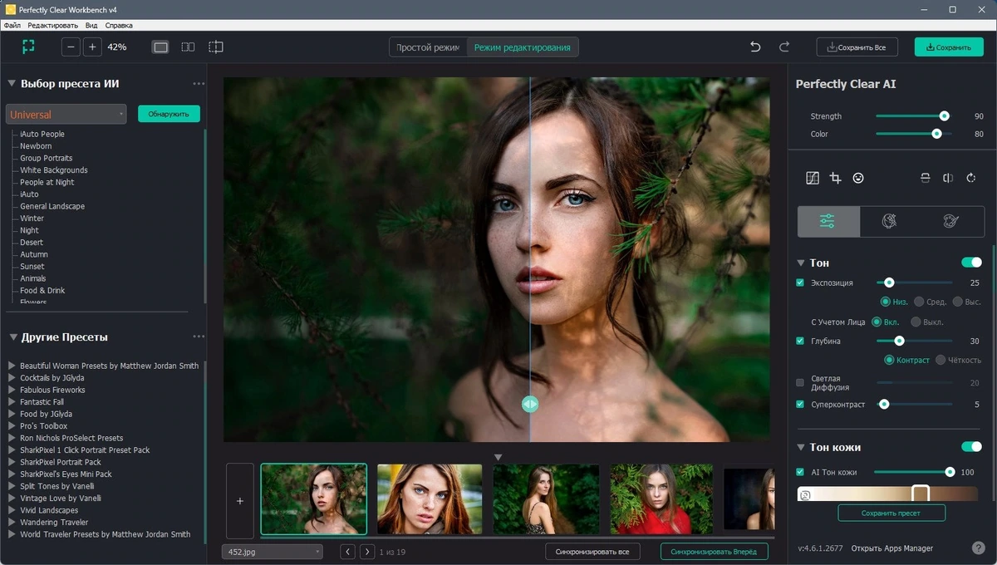
Task: Collapse the Тон кожи section triangle
Action: [801, 447]
